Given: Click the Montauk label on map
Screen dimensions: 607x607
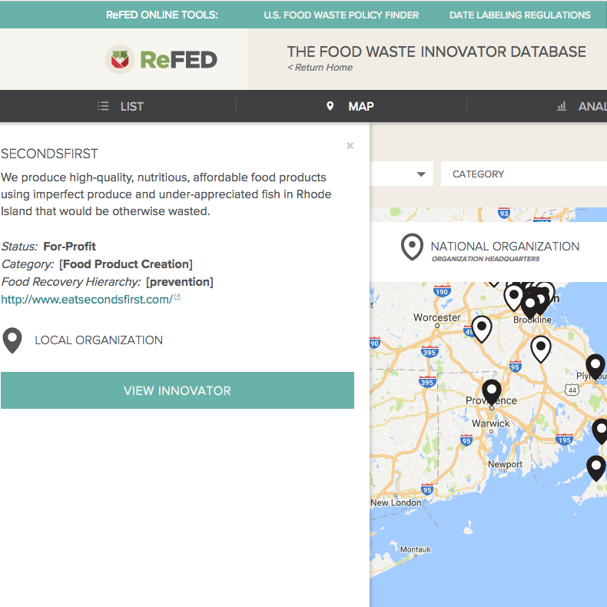Looking at the screenshot, I should point(416,549).
